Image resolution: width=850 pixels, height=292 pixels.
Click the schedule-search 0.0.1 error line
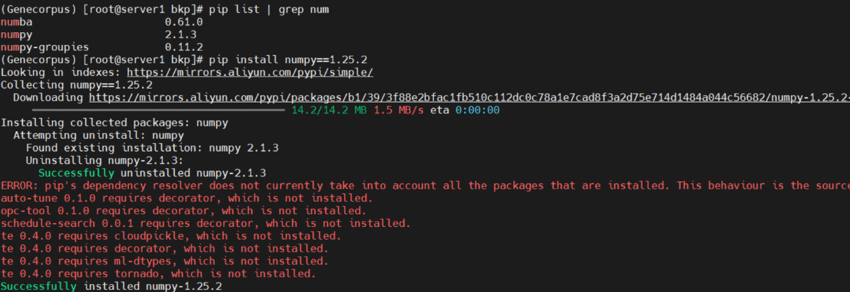[x=205, y=224]
